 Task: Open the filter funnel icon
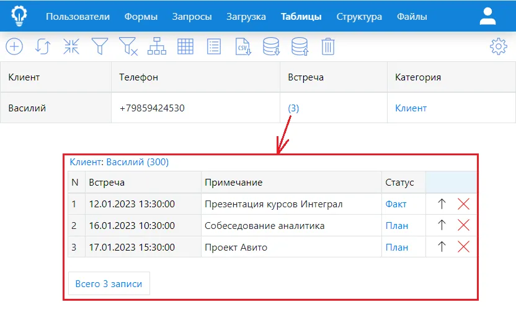[x=100, y=46]
